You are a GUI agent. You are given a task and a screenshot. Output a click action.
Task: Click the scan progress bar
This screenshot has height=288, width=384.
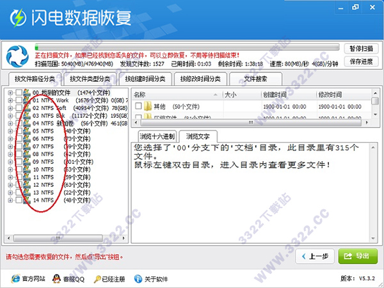pos(187,47)
